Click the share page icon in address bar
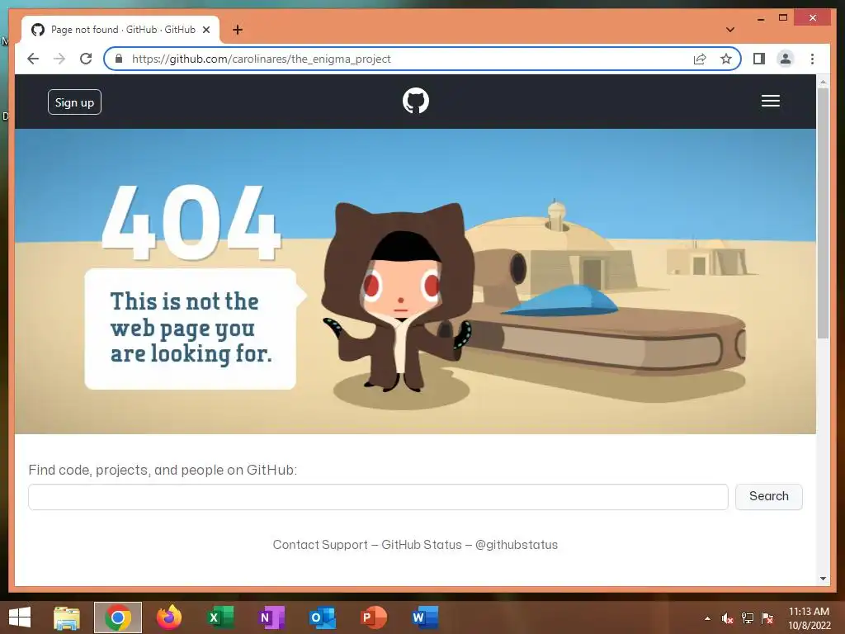This screenshot has height=634, width=845. pos(700,59)
